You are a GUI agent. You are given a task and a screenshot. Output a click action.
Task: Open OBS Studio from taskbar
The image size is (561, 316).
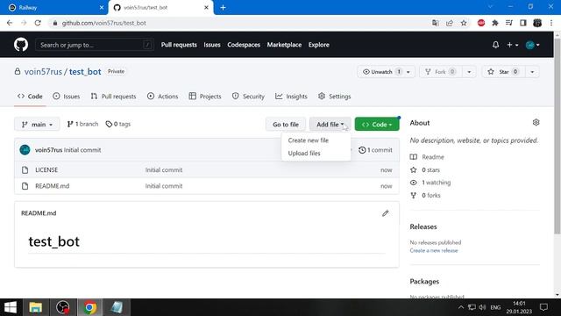tap(63, 307)
